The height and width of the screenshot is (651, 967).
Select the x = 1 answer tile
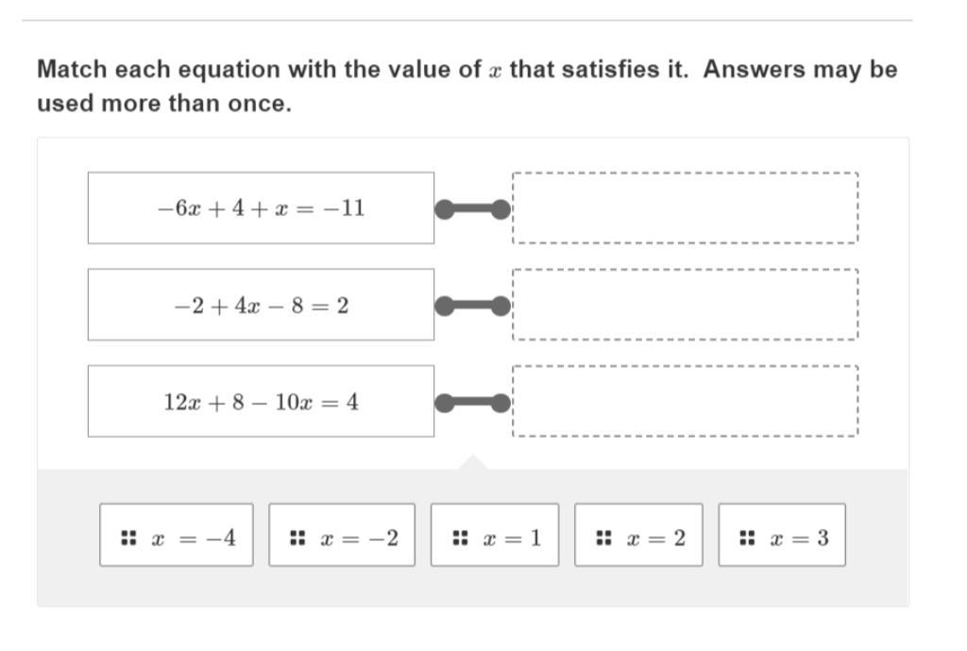click(495, 535)
